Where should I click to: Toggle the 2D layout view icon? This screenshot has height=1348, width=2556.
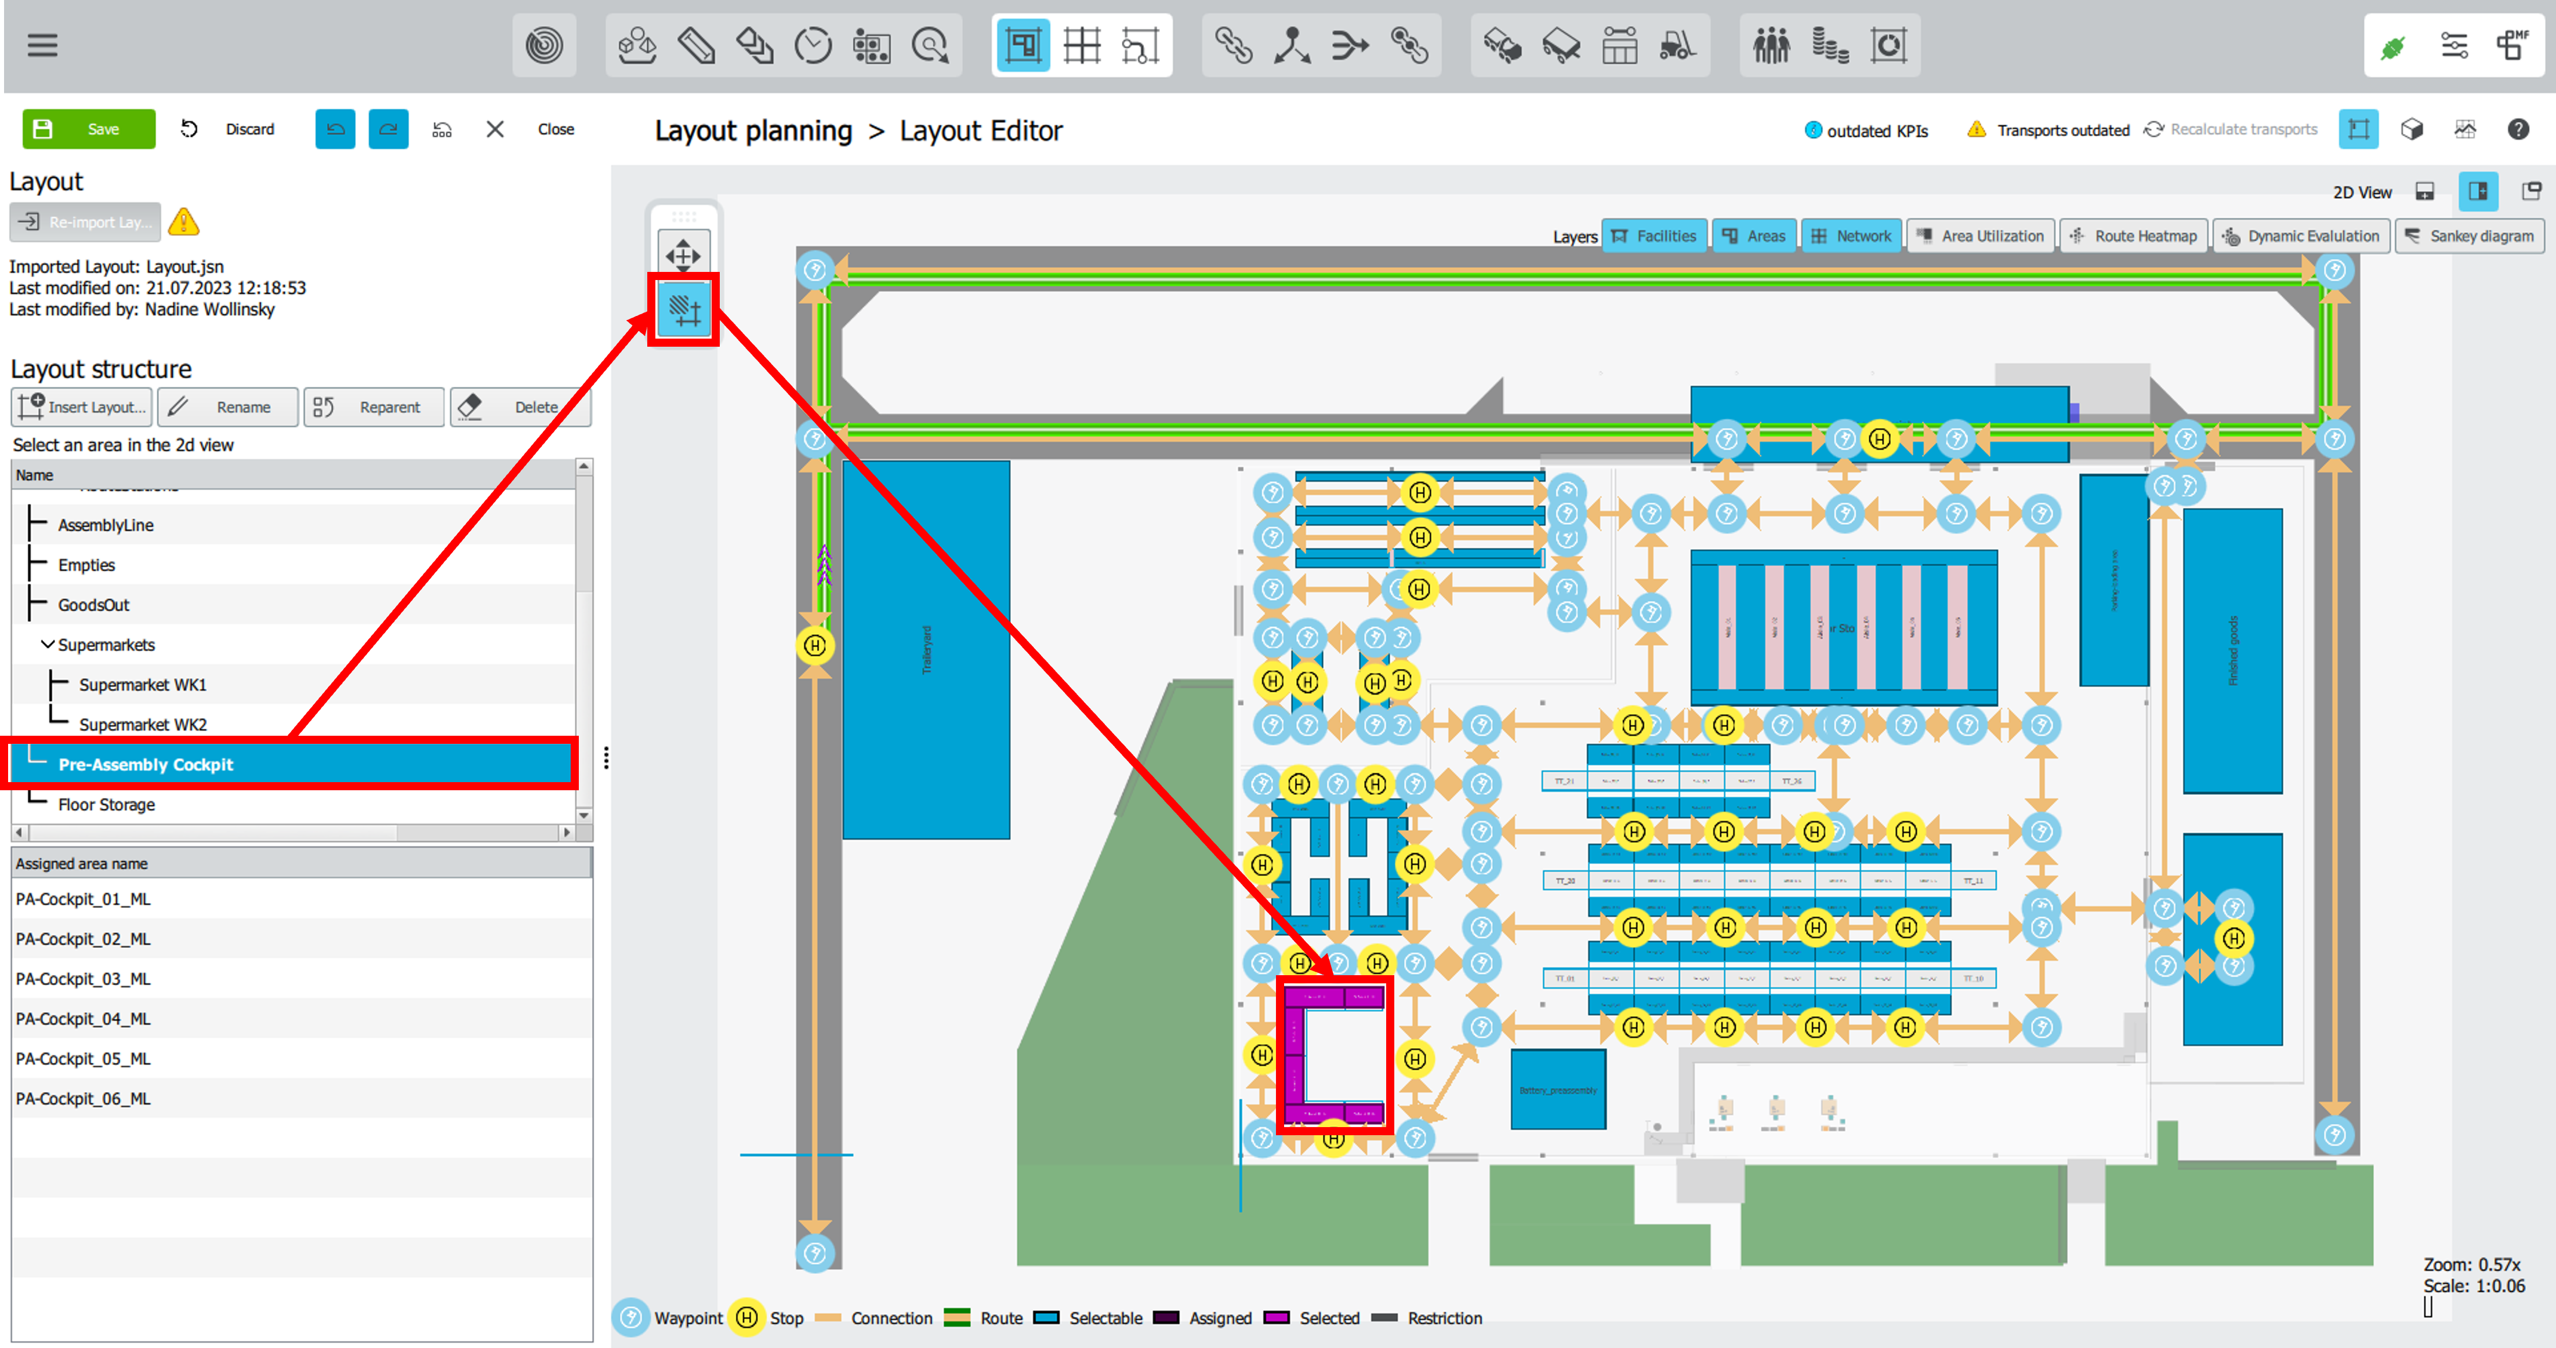pos(2359,129)
